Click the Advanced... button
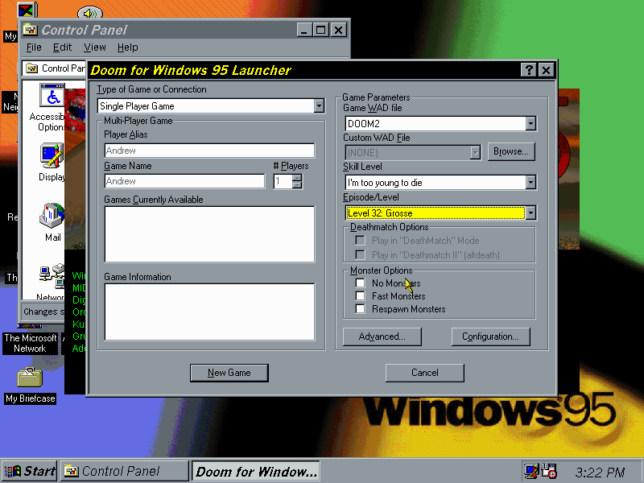The width and height of the screenshot is (644, 483). [x=382, y=336]
